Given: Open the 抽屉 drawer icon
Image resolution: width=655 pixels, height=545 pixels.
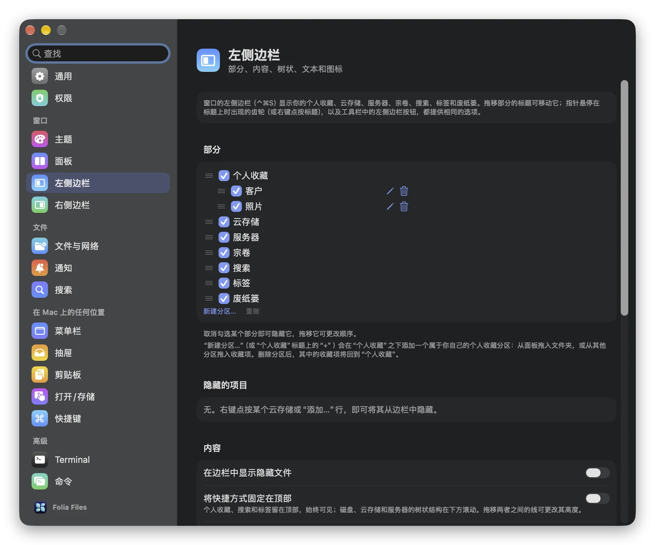Looking at the screenshot, I should 40,353.
